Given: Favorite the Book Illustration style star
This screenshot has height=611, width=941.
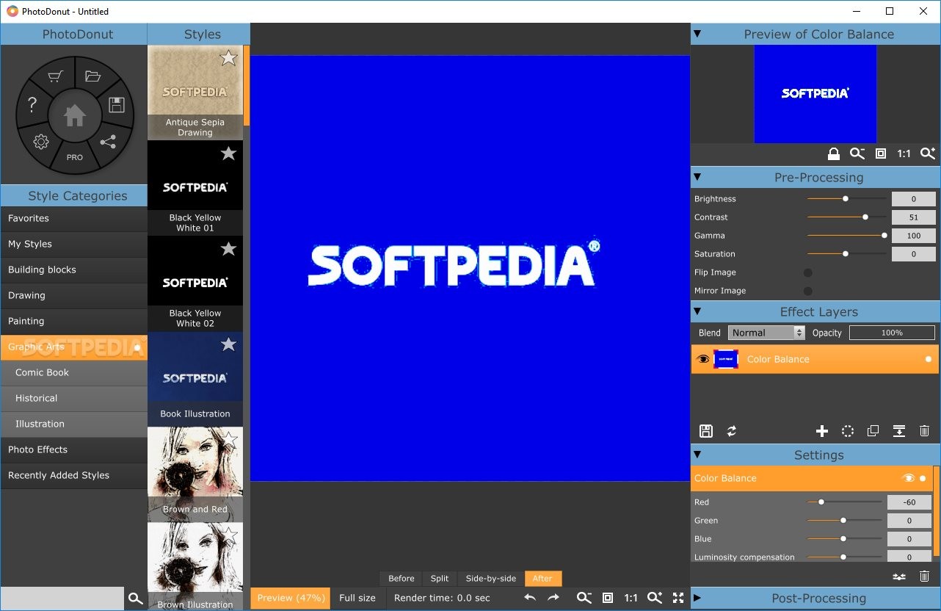Looking at the screenshot, I should (229, 344).
